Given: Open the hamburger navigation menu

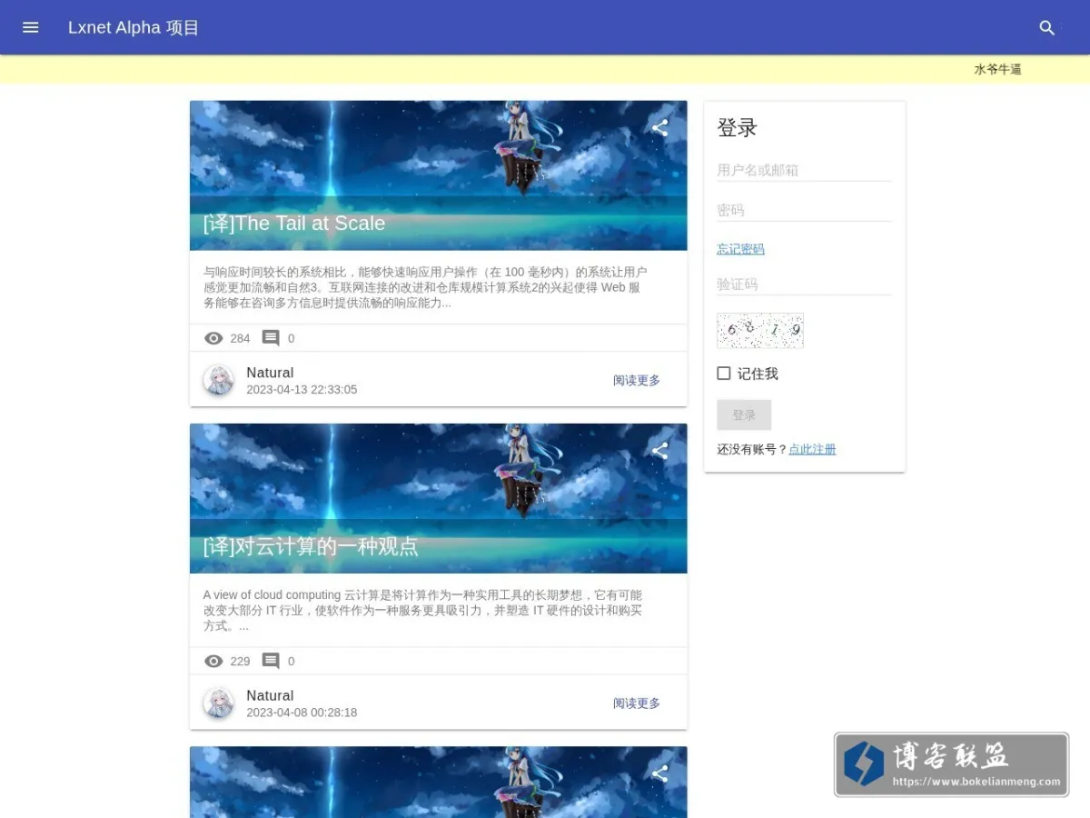Looking at the screenshot, I should pyautogui.click(x=31, y=27).
